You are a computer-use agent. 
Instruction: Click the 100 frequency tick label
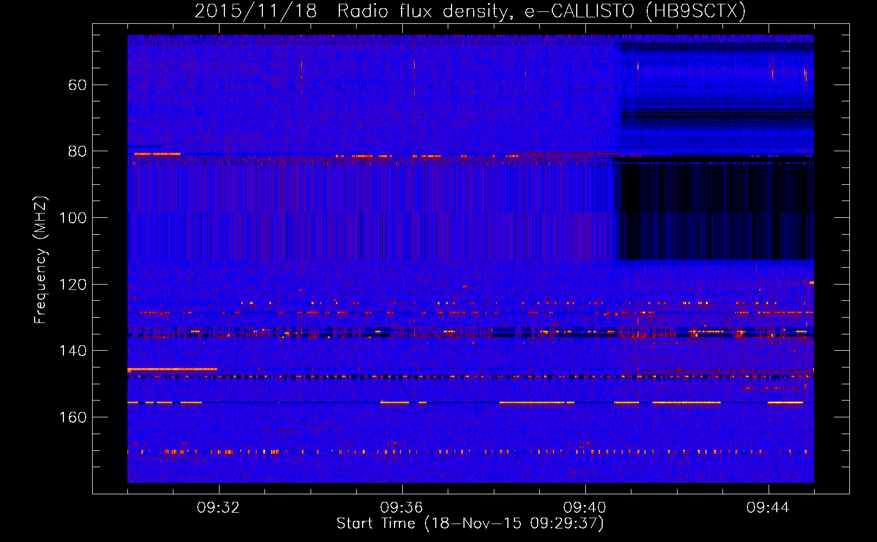coord(73,218)
